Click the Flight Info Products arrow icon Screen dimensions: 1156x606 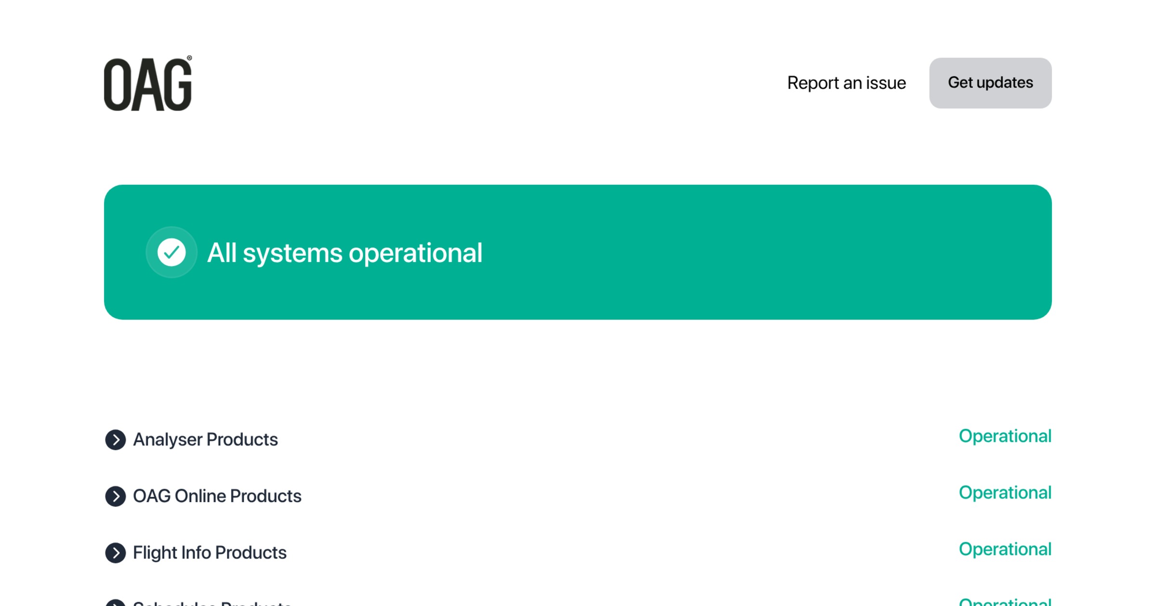click(116, 553)
